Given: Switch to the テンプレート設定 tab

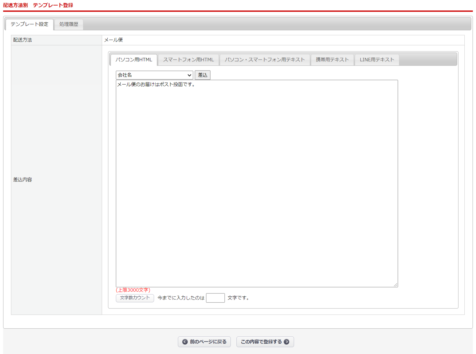Looking at the screenshot, I should pos(29,24).
